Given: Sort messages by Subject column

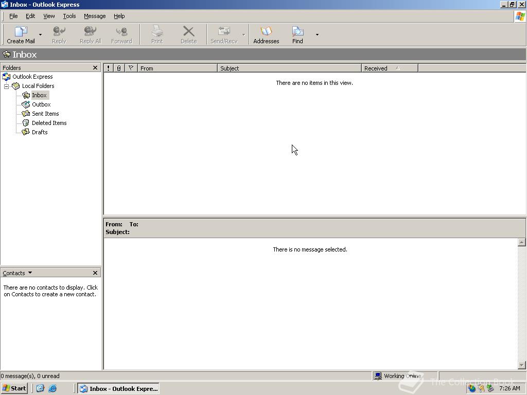Looking at the screenshot, I should 289,68.
